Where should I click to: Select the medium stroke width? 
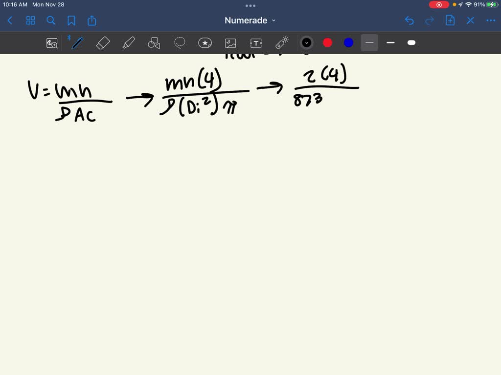pos(390,43)
